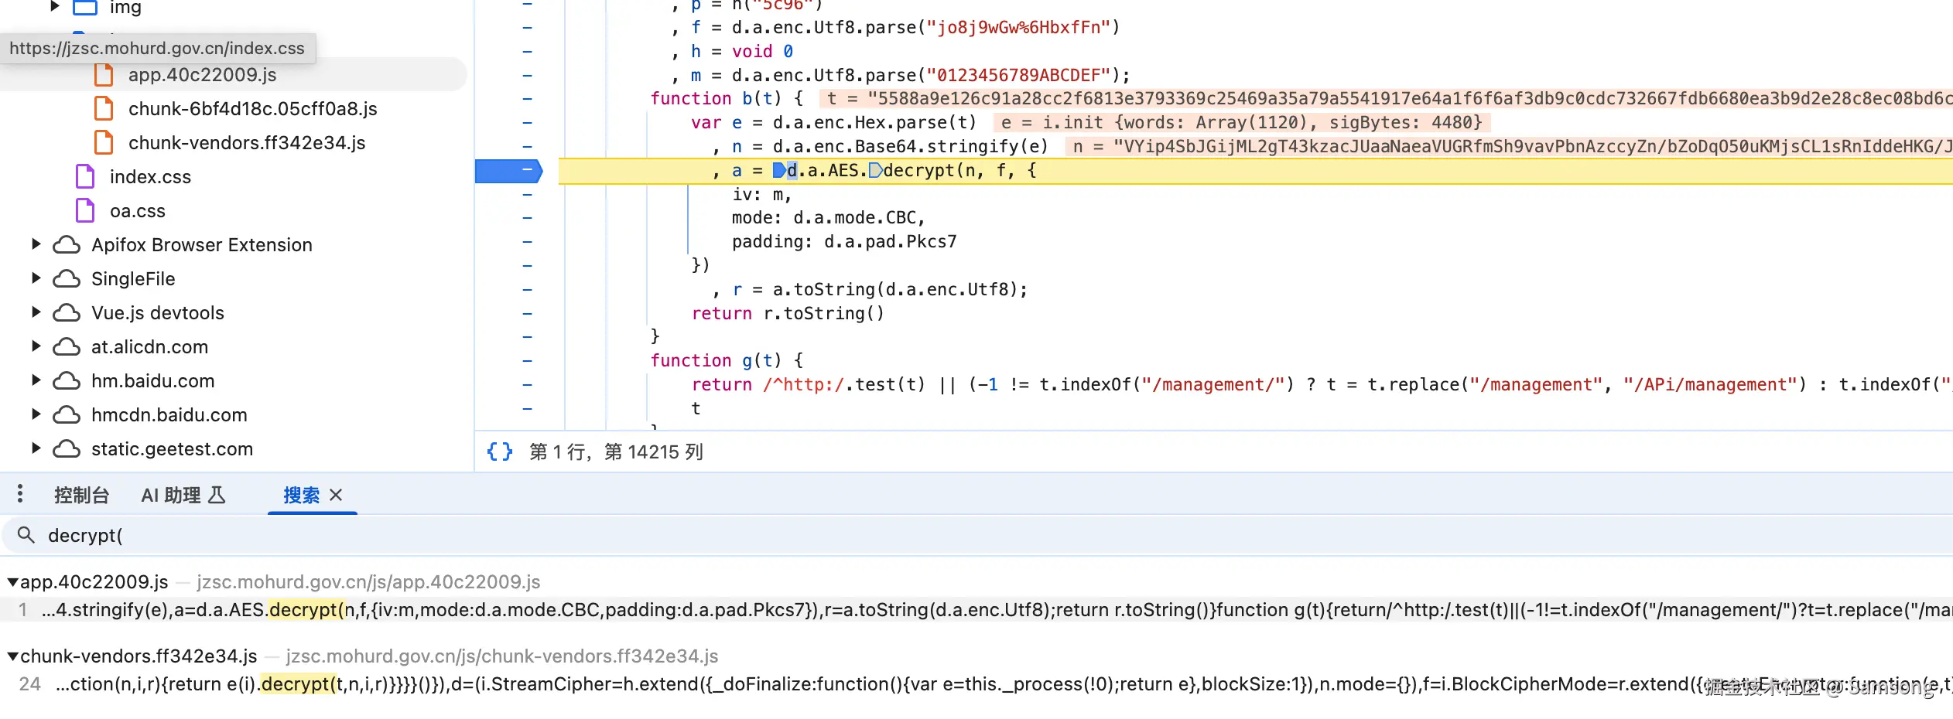Click the AI 助理 flask icon
The image size is (1953, 719).
pyautogui.click(x=217, y=495)
